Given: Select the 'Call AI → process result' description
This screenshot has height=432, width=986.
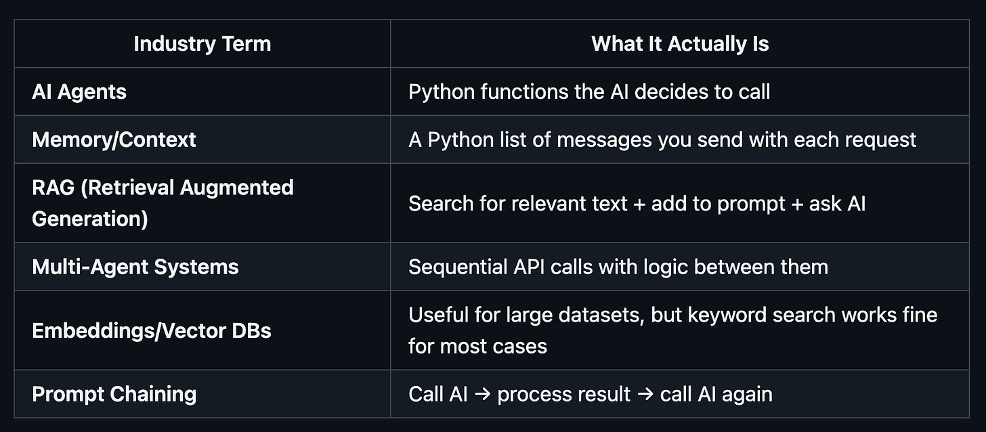Looking at the screenshot, I should click(x=590, y=393).
